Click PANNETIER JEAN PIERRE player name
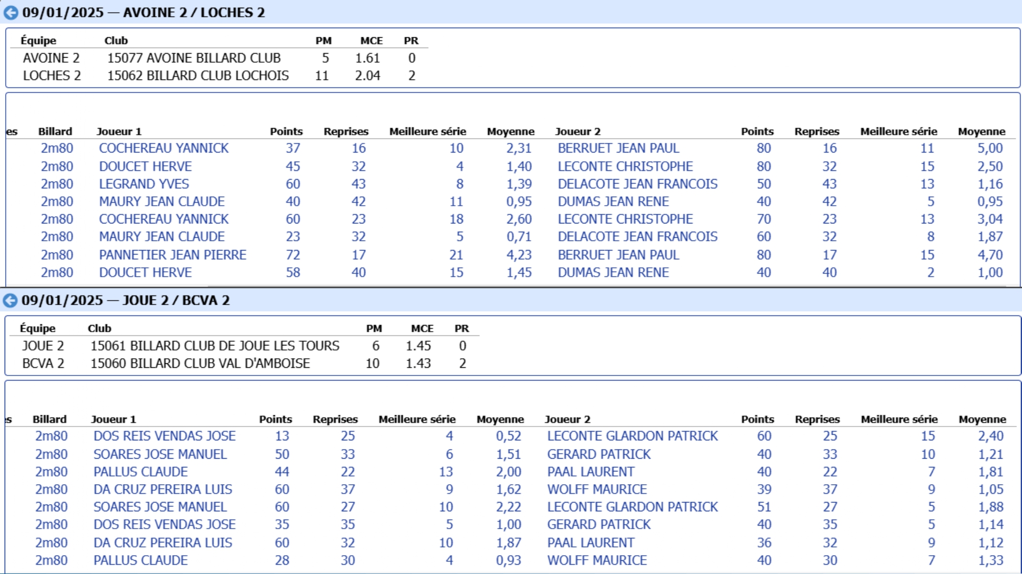 [172, 255]
